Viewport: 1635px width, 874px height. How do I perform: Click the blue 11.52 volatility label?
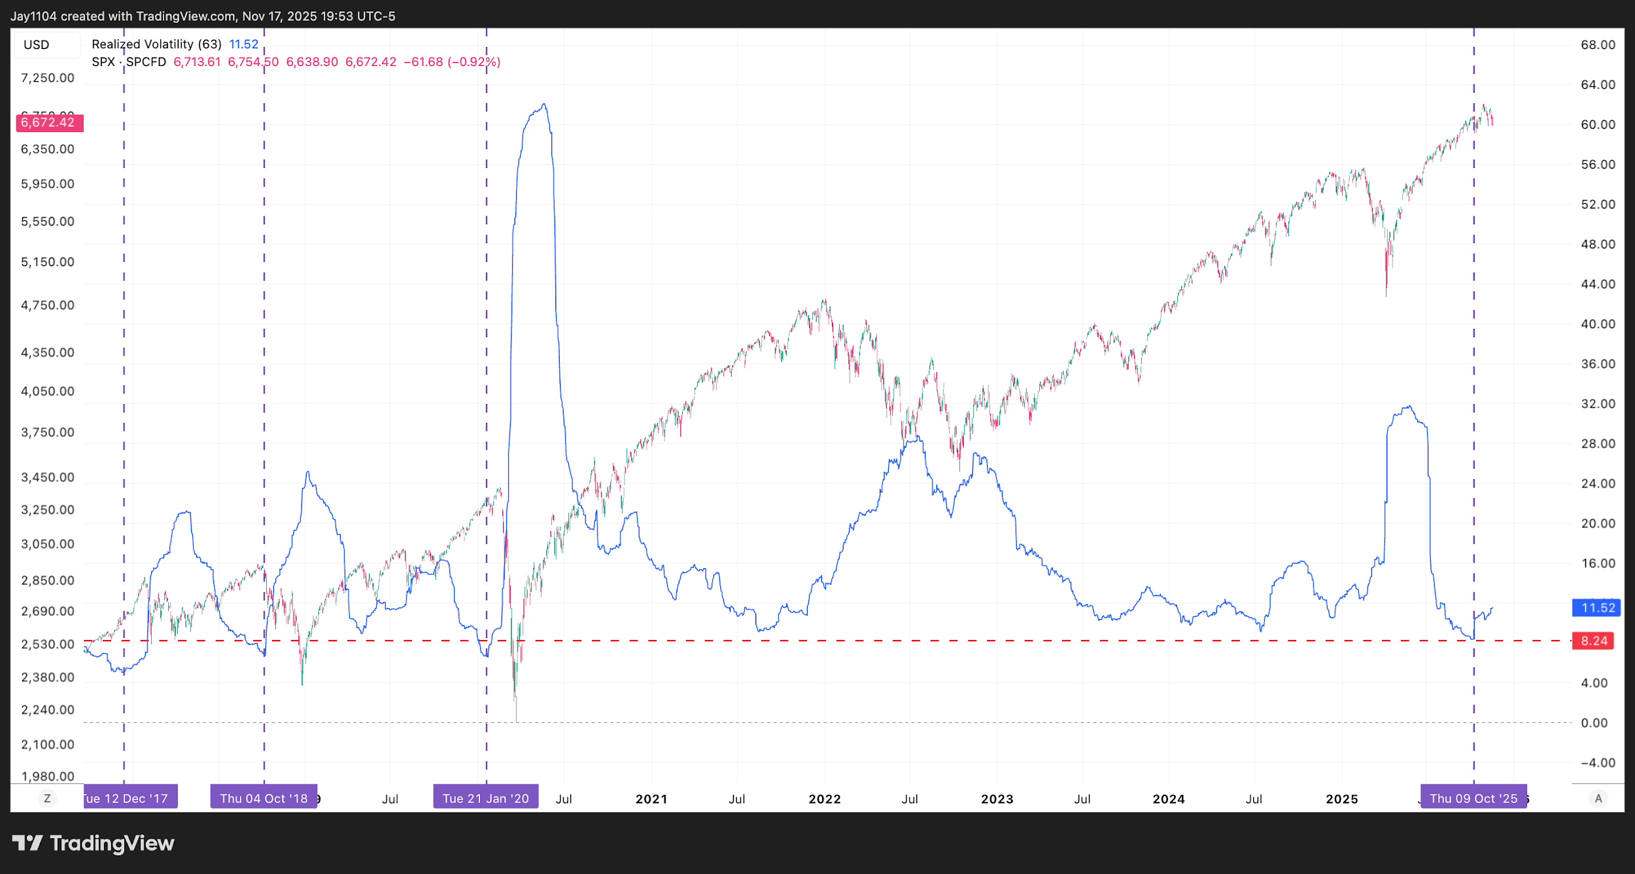tap(1597, 608)
